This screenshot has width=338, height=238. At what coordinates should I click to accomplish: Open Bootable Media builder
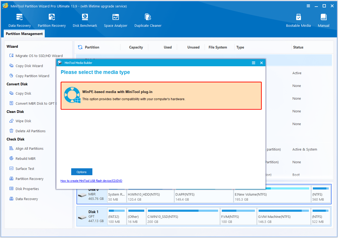(298, 20)
